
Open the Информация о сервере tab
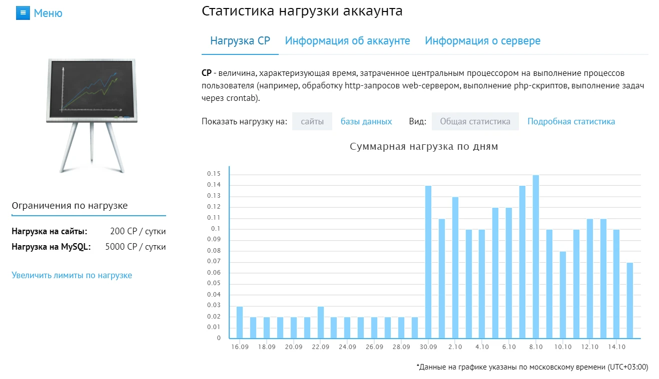(x=482, y=40)
